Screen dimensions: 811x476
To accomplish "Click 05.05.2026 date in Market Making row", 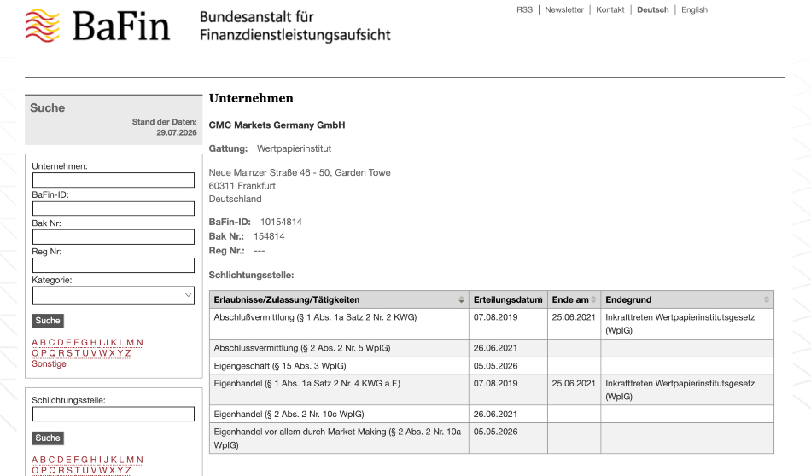I will click(495, 432).
